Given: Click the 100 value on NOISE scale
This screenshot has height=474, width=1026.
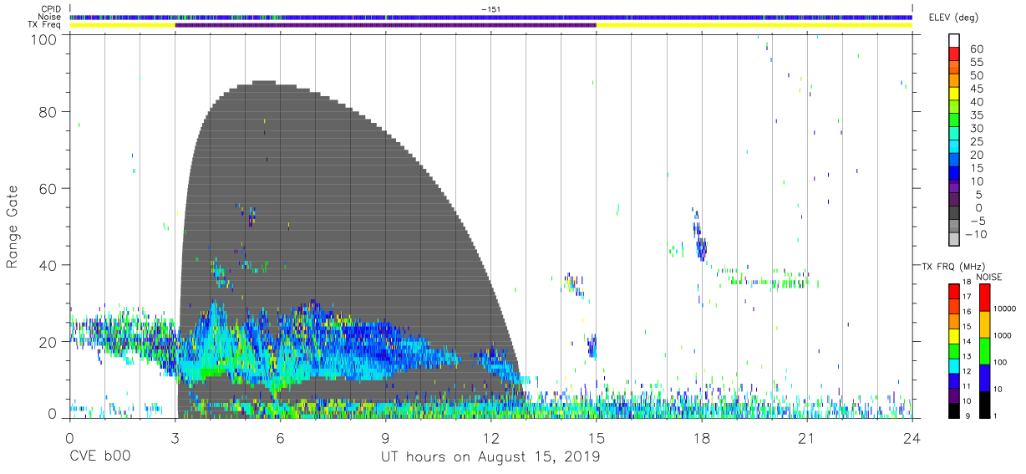Looking at the screenshot, I should (x=1002, y=364).
